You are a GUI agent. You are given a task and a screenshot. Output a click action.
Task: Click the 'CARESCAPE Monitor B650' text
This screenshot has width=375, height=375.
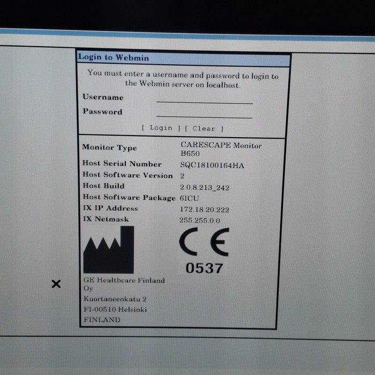(221, 149)
